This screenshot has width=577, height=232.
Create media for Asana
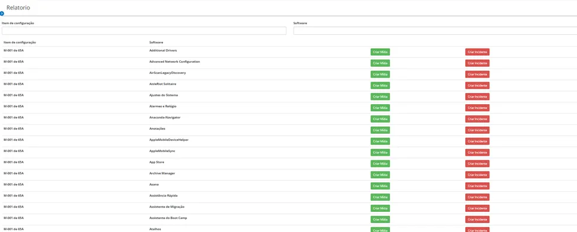tap(380, 186)
